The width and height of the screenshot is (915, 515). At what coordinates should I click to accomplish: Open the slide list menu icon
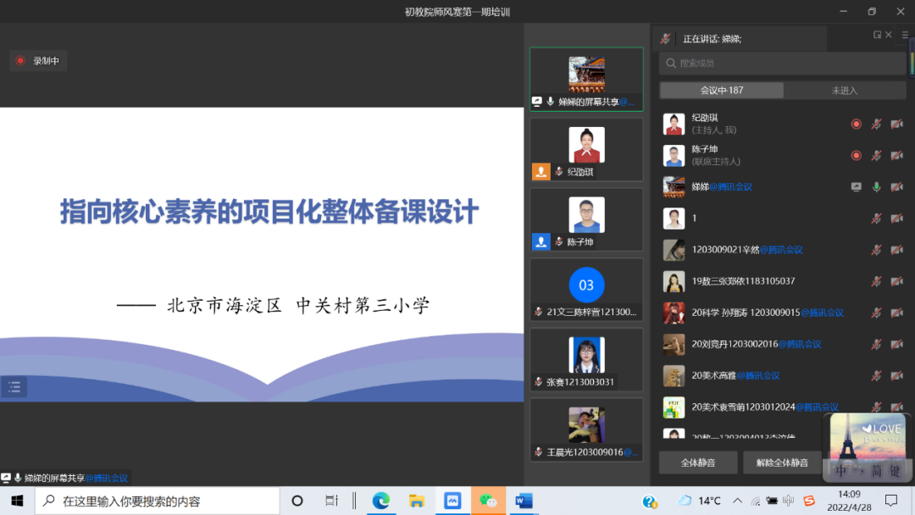[14, 387]
